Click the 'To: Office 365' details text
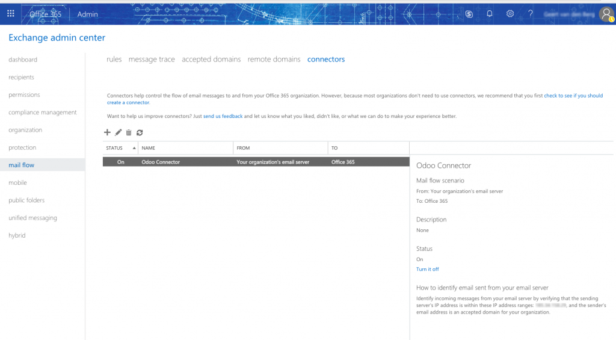This screenshot has height=340, width=616. (x=432, y=201)
